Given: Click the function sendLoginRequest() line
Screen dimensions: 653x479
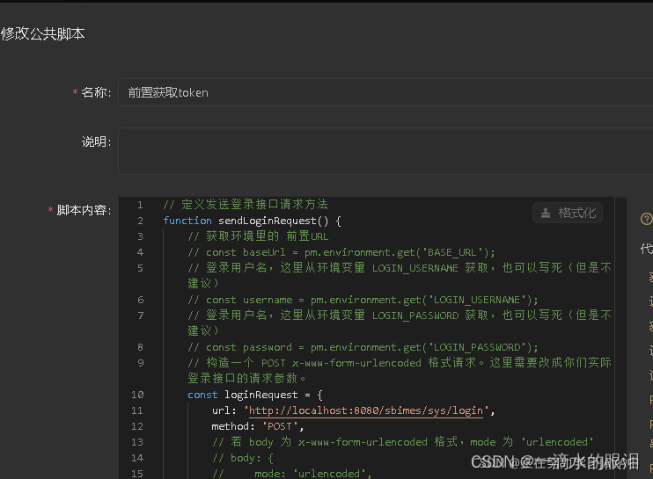Looking at the screenshot, I should point(252,221).
